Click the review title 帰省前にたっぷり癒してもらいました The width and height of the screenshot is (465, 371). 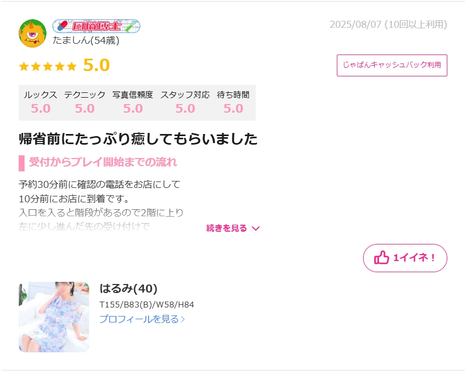click(138, 139)
